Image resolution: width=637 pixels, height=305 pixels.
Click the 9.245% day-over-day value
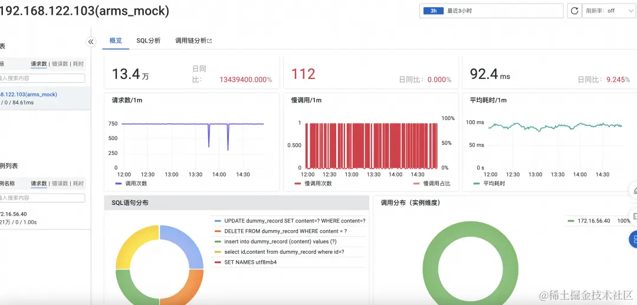pos(618,80)
